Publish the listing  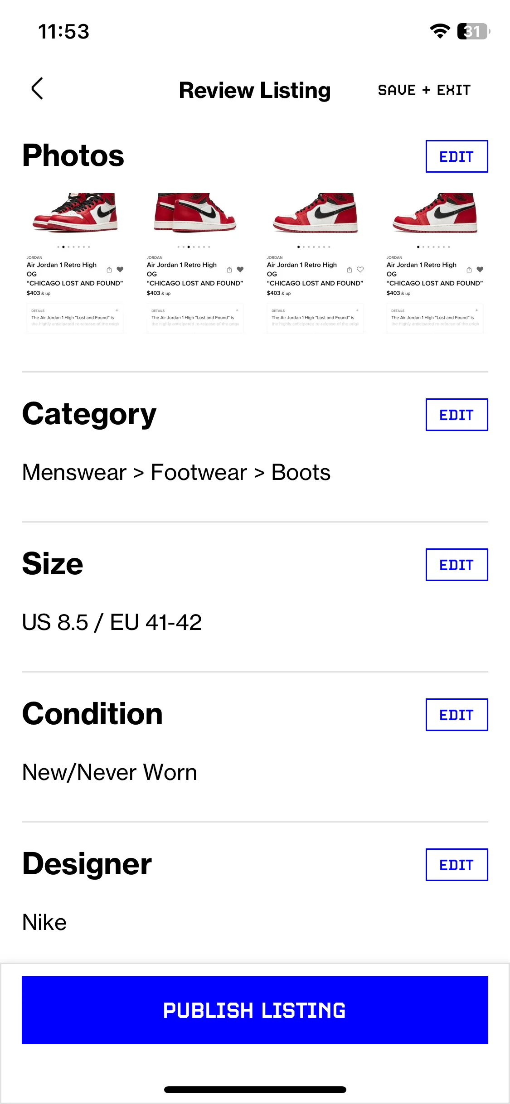(x=255, y=1010)
